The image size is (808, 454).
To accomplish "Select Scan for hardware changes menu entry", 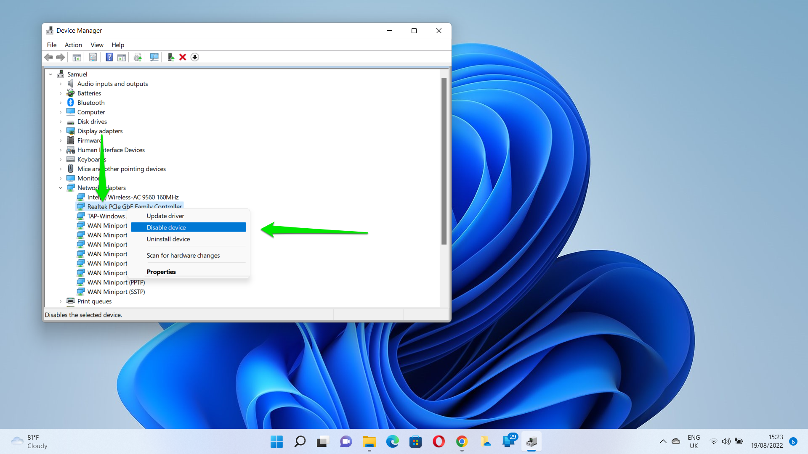I will pyautogui.click(x=183, y=256).
